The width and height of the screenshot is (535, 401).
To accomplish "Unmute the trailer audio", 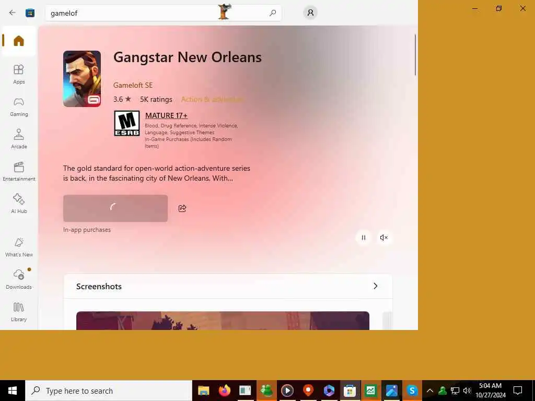I will tap(384, 238).
